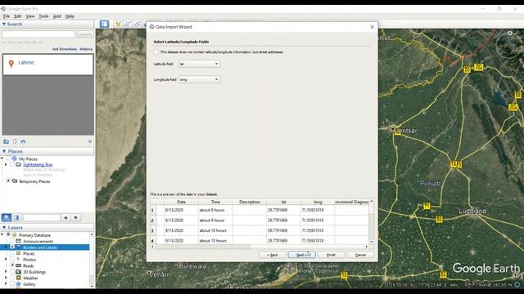This screenshot has height=294, width=524.
Task: Open the search History link
Action: 86,49
